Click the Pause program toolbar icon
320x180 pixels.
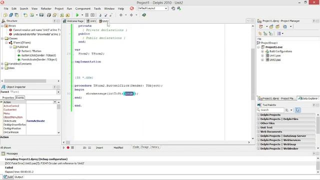(86, 15)
